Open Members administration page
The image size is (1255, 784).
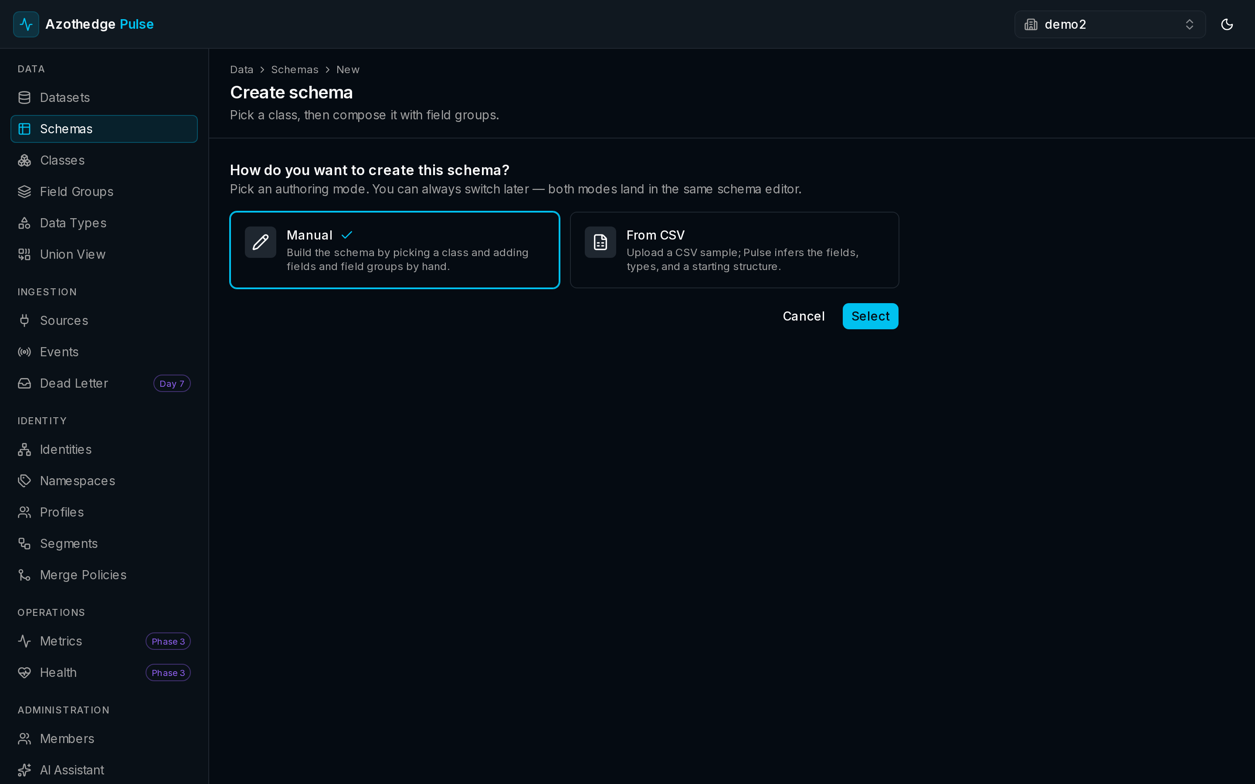coord(104,739)
